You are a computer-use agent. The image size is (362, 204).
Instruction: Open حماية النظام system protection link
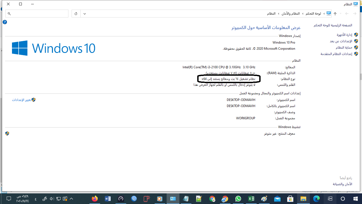(x=344, y=48)
